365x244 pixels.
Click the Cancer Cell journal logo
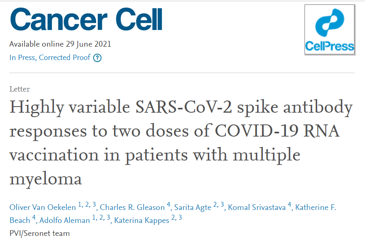(86, 19)
